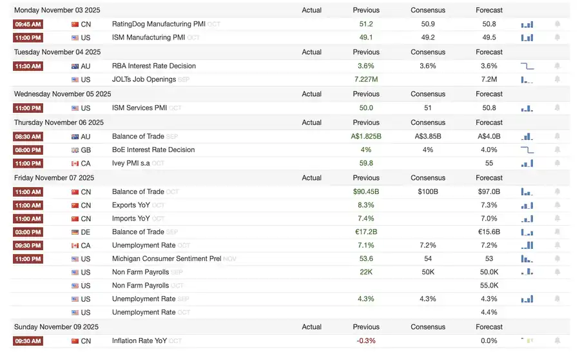Toggle the alert bell for ISM Services PMI

pyautogui.click(x=557, y=108)
